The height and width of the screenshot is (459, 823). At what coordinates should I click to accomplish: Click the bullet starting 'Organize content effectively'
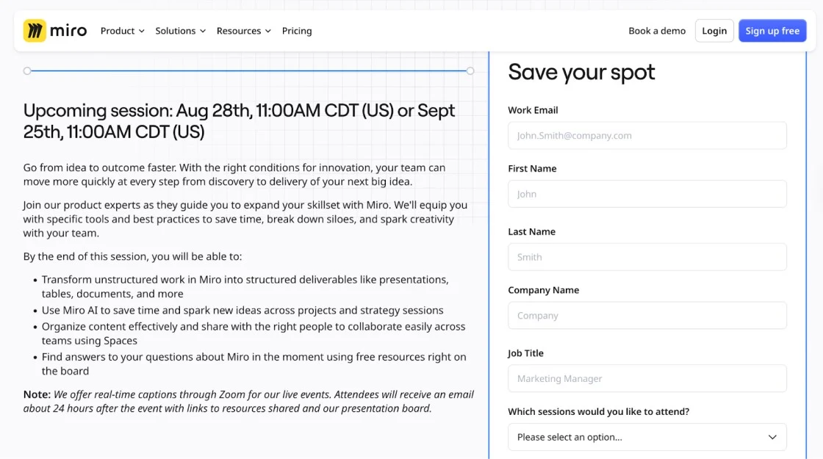(254, 333)
